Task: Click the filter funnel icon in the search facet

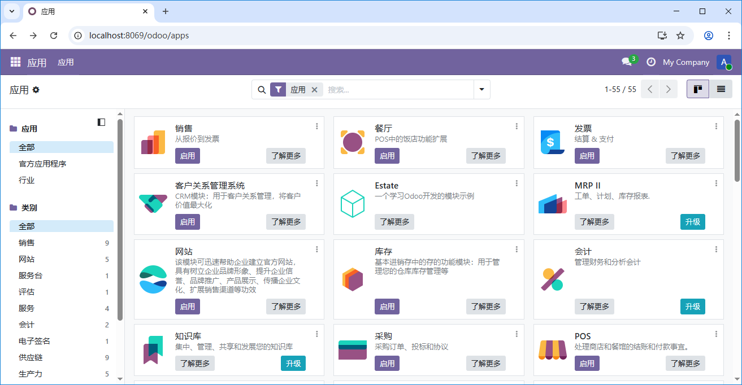Action: tap(278, 90)
